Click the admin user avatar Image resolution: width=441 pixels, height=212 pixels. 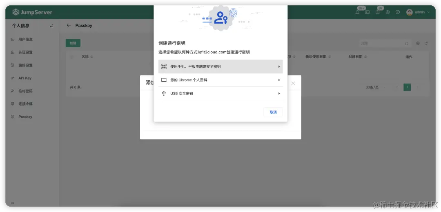410,12
